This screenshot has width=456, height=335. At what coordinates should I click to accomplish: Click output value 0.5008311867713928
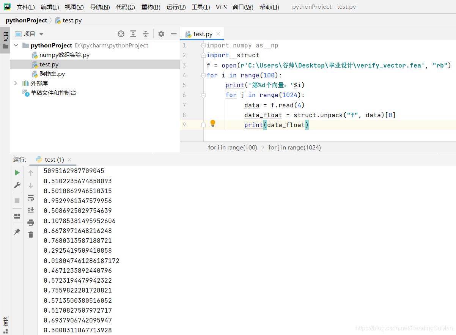point(78,330)
